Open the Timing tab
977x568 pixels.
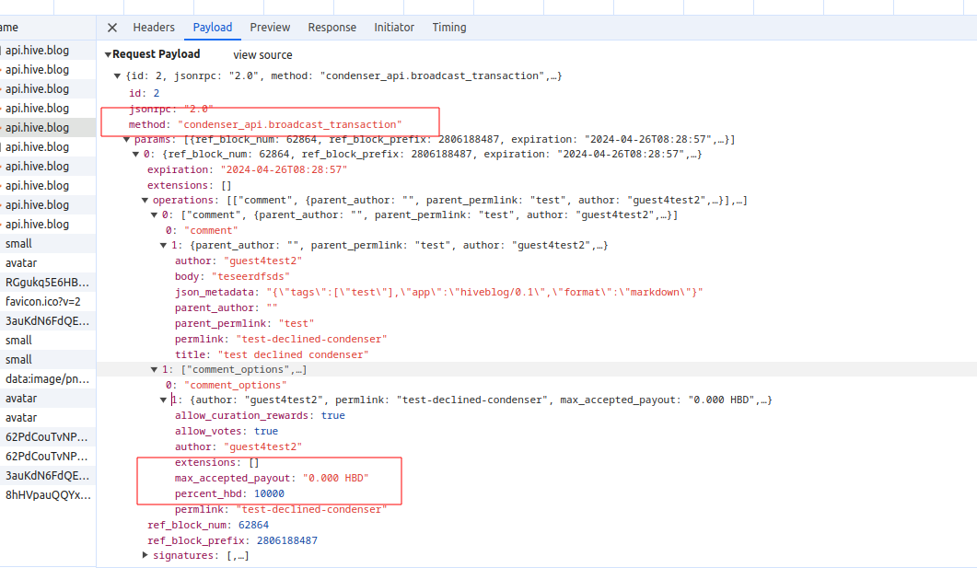tap(449, 28)
